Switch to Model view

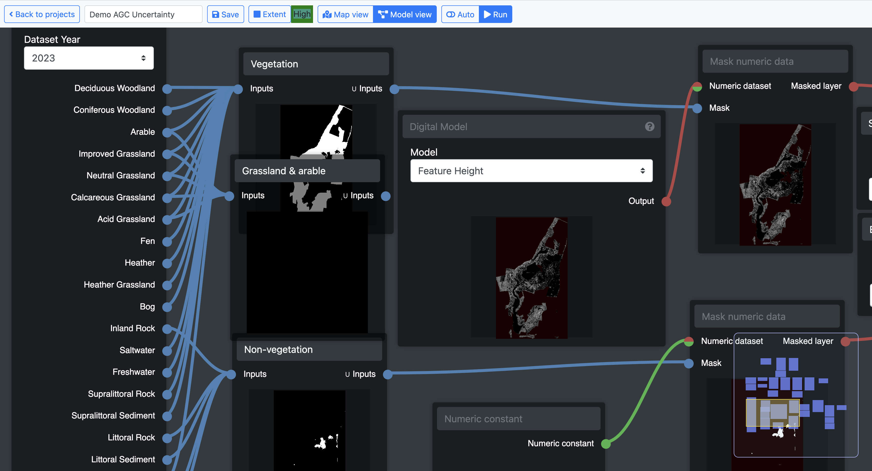click(405, 15)
